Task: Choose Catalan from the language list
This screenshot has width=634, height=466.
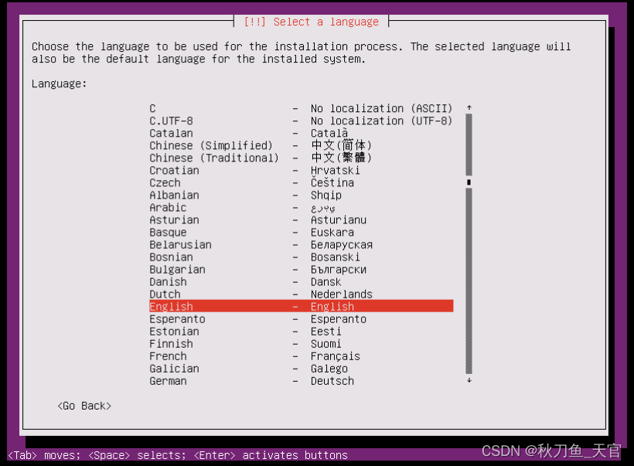Action: pyautogui.click(x=302, y=133)
